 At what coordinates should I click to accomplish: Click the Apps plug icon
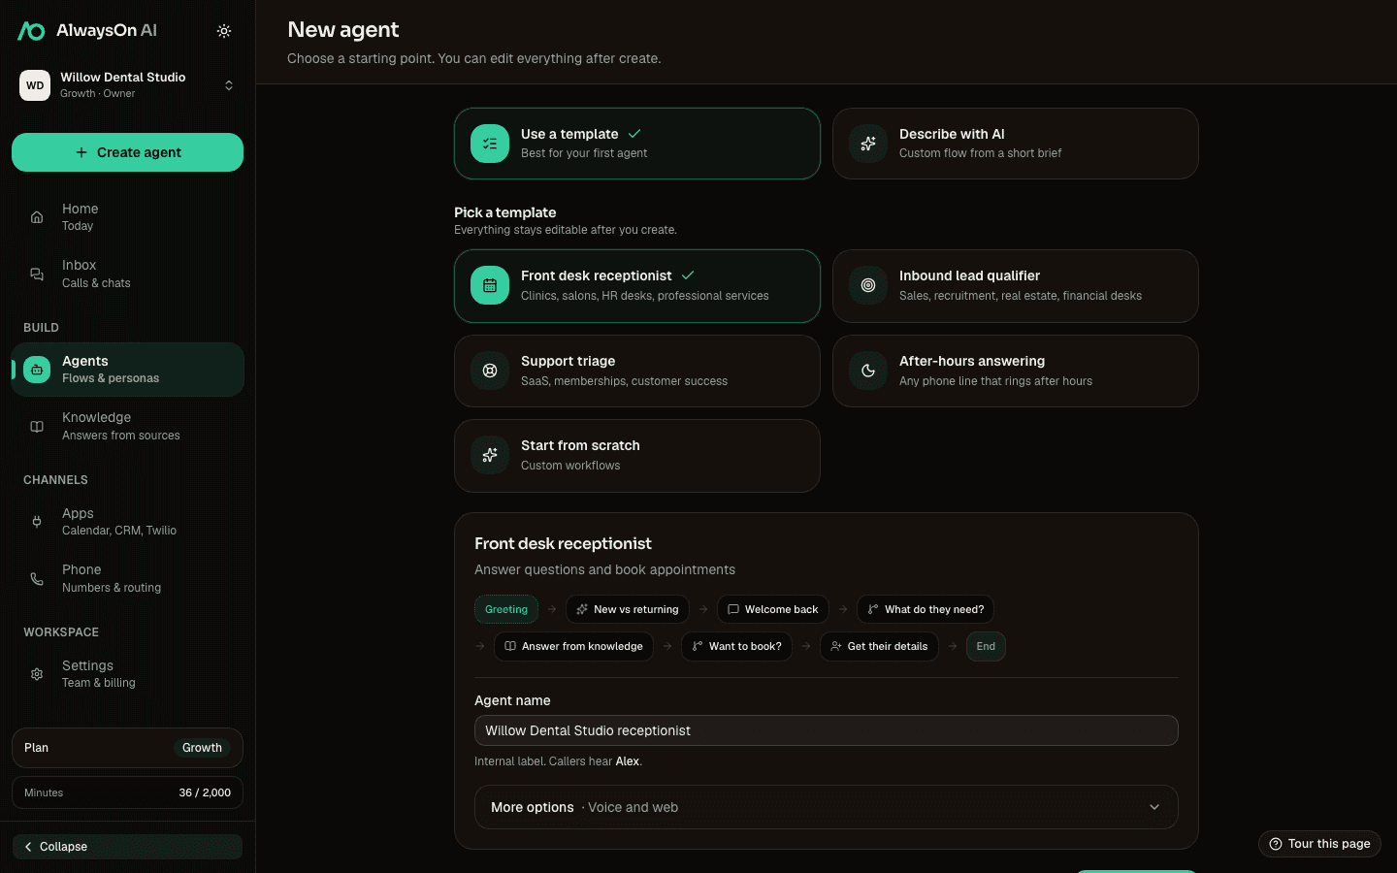(37, 522)
